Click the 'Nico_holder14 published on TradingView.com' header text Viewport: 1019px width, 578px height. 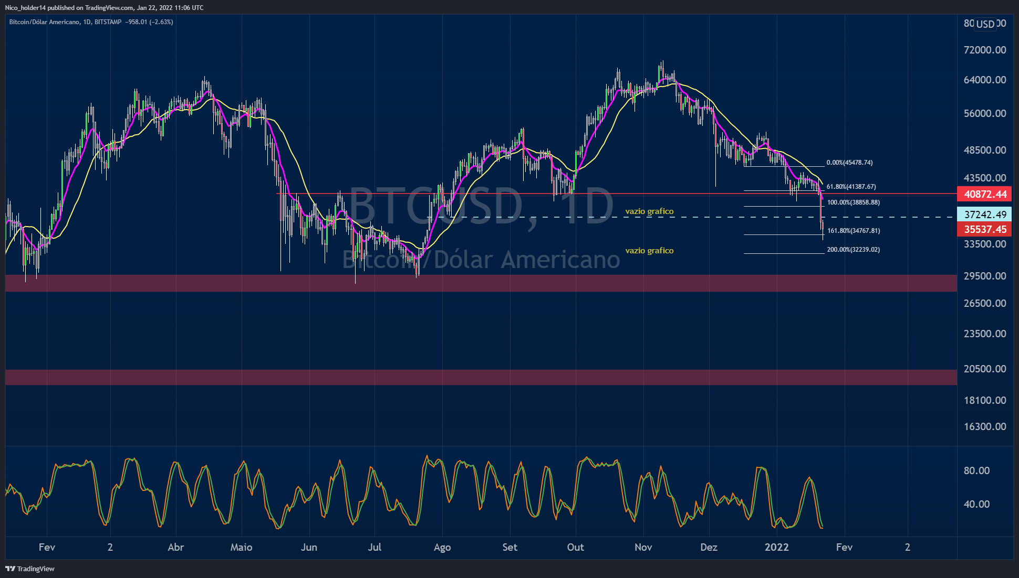[x=69, y=7]
